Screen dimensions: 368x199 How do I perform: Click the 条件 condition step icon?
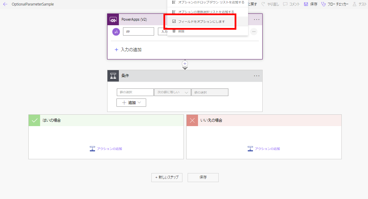coord(113,76)
